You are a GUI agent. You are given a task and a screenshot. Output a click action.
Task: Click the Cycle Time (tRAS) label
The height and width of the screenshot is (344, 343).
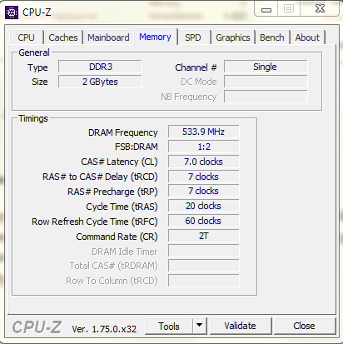122,207
